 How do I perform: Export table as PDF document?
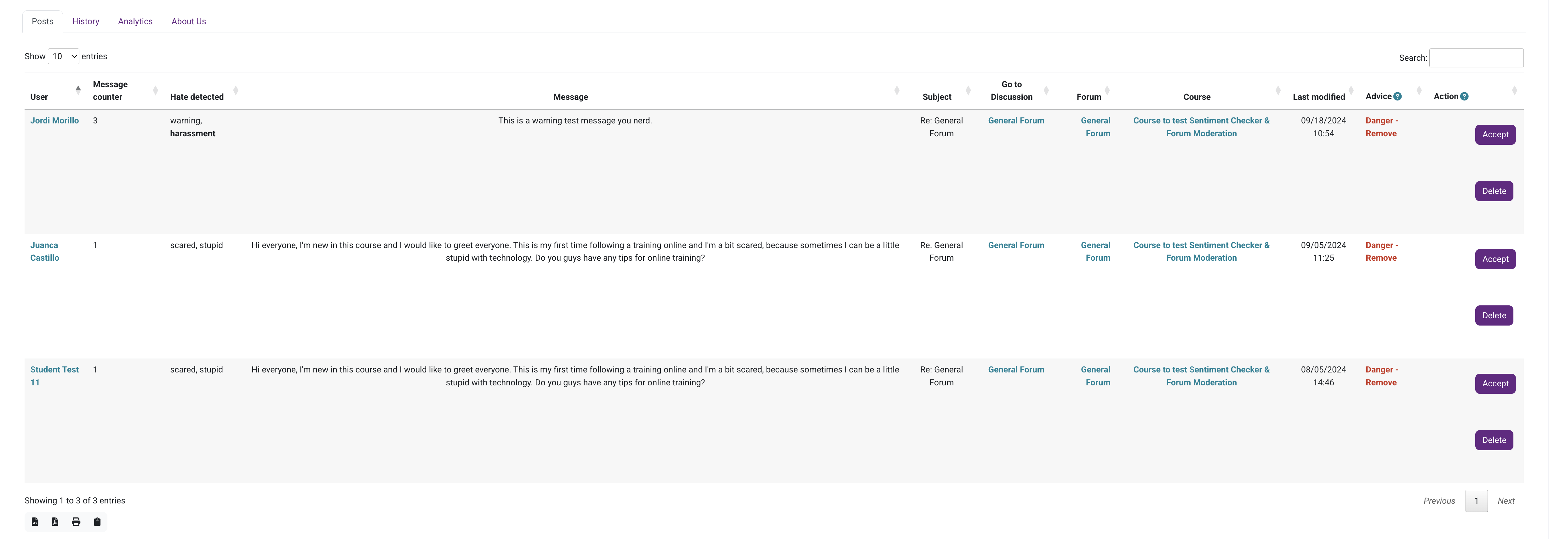click(x=55, y=522)
